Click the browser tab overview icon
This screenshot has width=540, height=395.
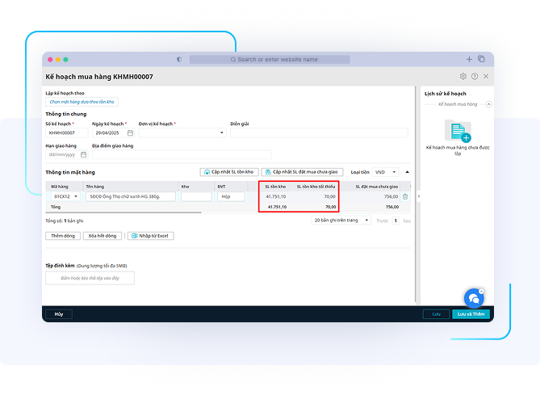[481, 59]
